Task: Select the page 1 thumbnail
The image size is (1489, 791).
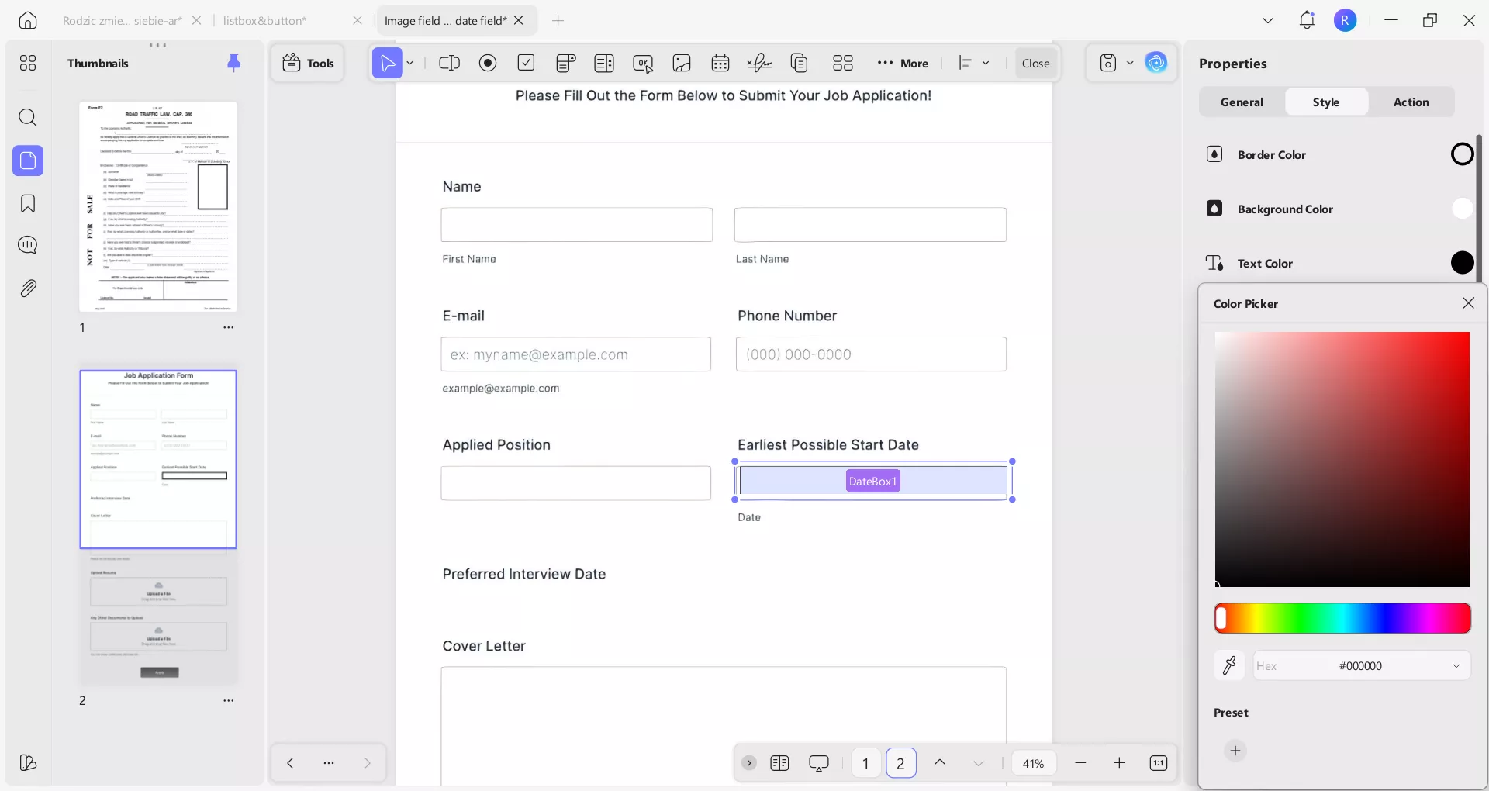Action: point(158,207)
